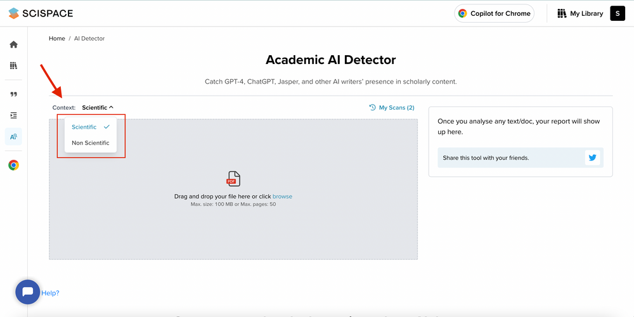Open the Home icon in sidebar

point(14,44)
